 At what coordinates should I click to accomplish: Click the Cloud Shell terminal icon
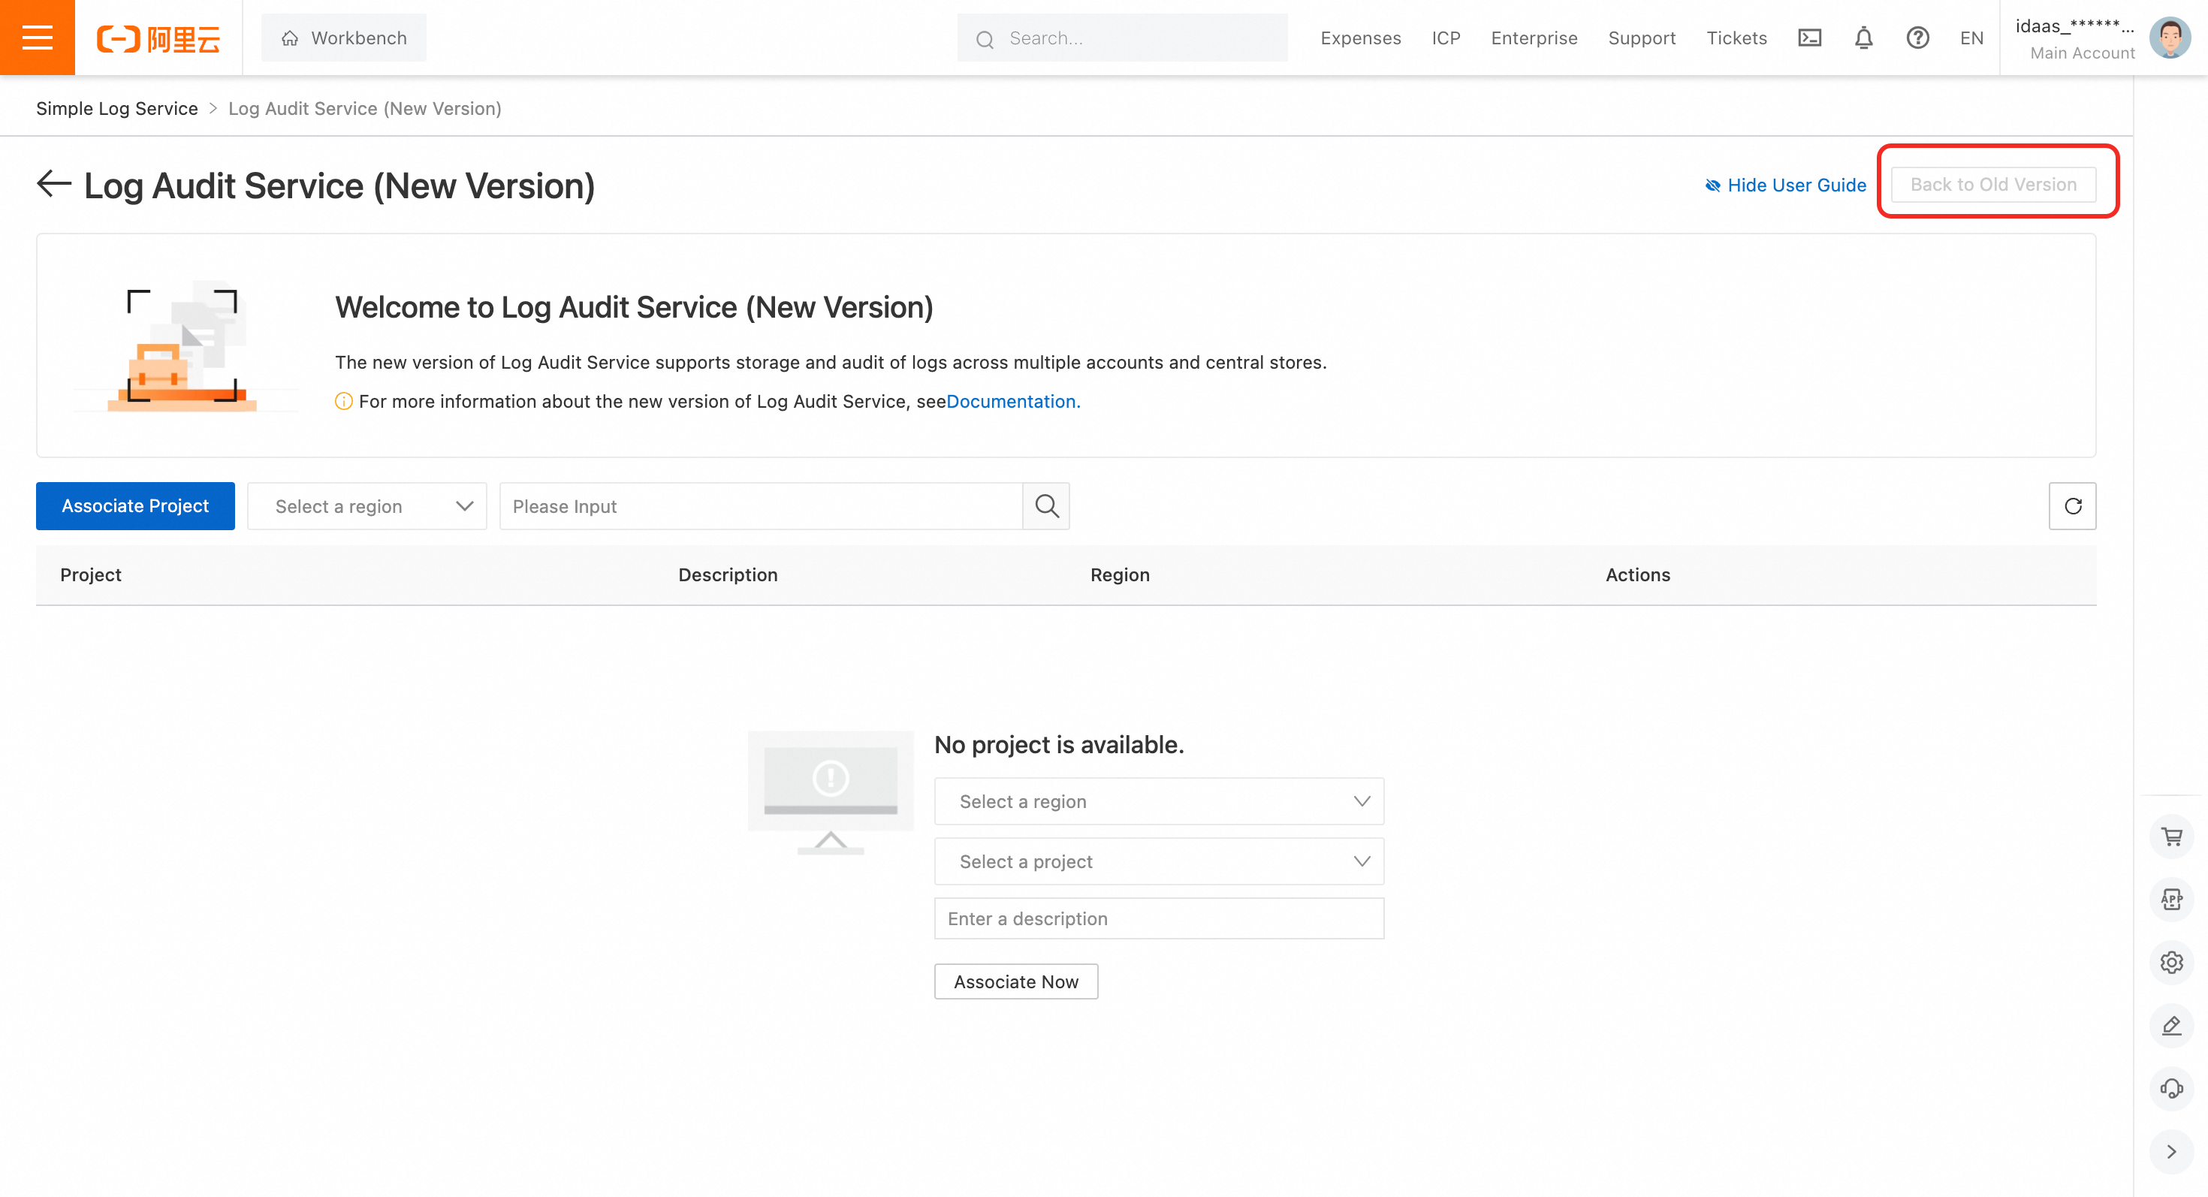(x=1809, y=38)
